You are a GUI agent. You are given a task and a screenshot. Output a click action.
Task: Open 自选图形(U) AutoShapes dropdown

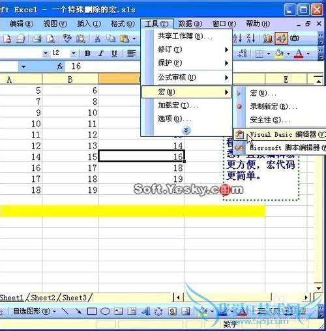35,311
